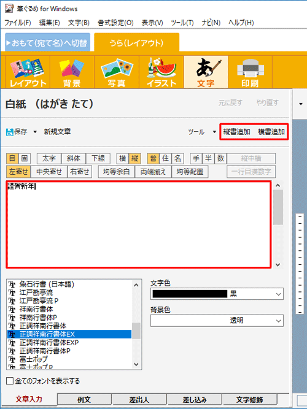Switch to 横 horizontal writing
Image resolution: width=307 pixels, height=409 pixels.
tap(123, 158)
